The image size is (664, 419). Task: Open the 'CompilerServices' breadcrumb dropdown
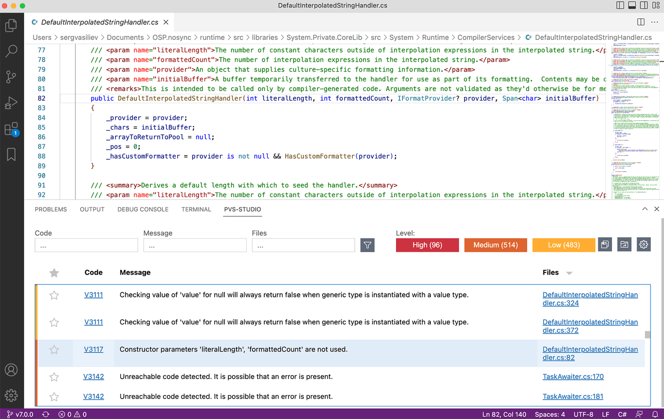click(x=486, y=38)
